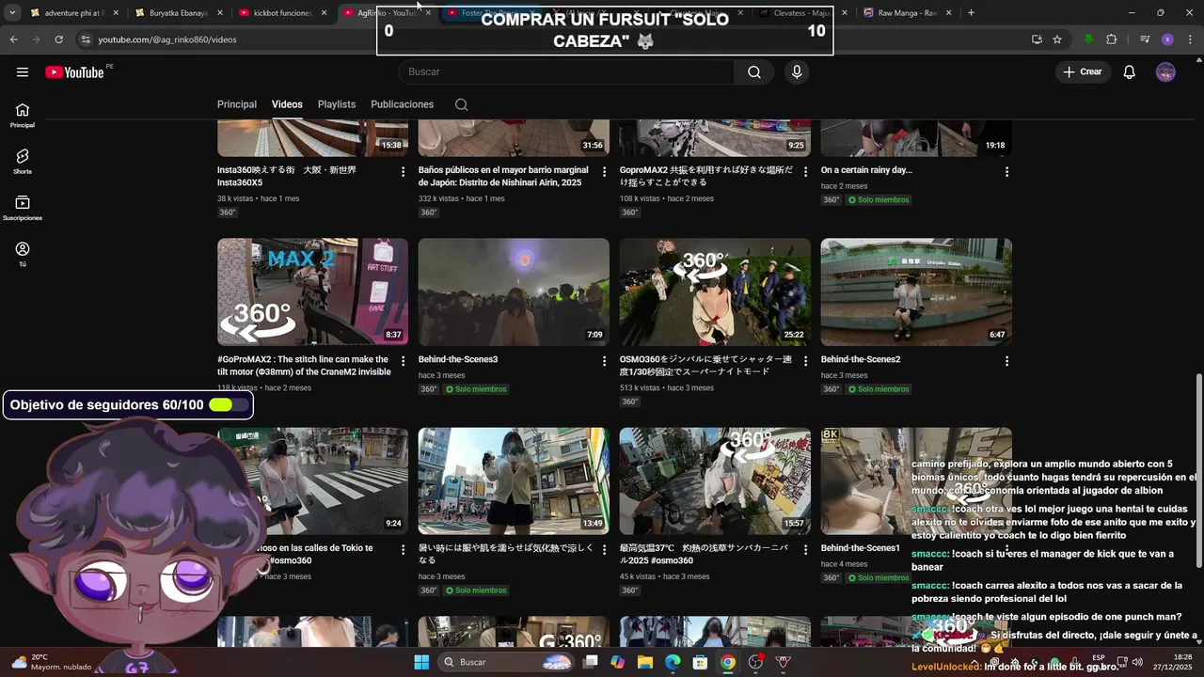Search within the channel via magnifier icon
The image size is (1204, 677).
pyautogui.click(x=461, y=104)
